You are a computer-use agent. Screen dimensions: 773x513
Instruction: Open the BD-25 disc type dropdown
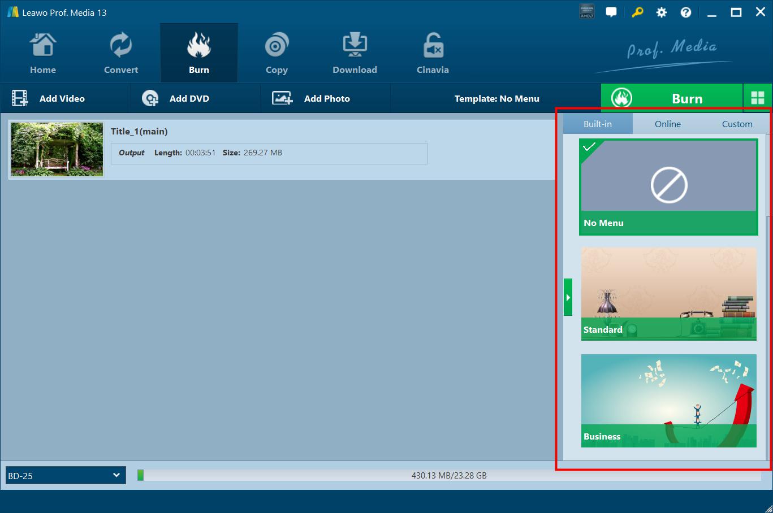66,475
